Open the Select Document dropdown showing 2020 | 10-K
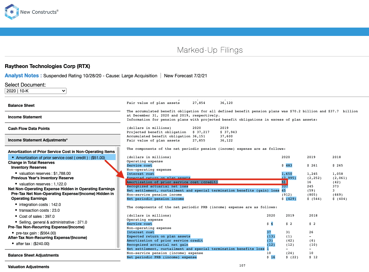This screenshot has width=369, height=272. 36,91
